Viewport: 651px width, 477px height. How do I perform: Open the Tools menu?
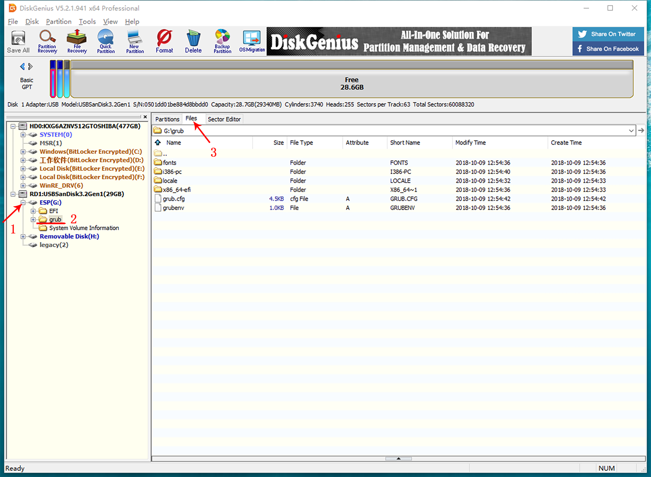tap(87, 21)
